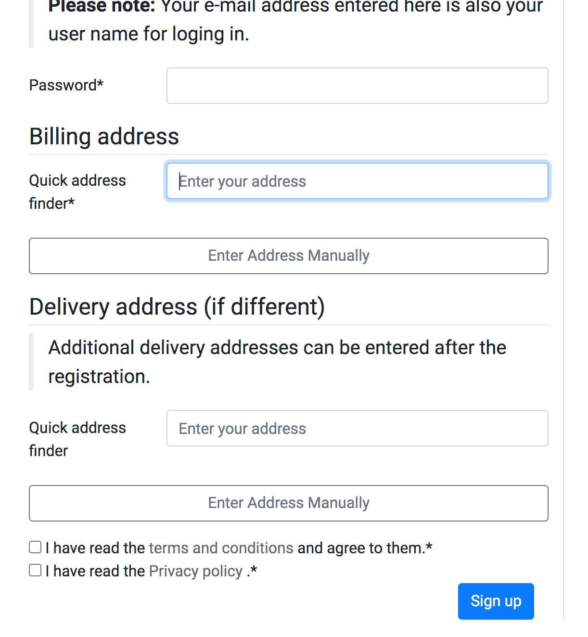This screenshot has width=588, height=637.
Task: Enable the Privacy policy acknowledgement box
Action: click(x=35, y=570)
